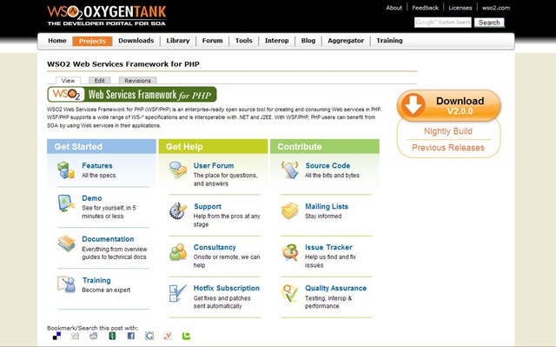Click the WSO2 Oxygen Tank logo

[107, 16]
